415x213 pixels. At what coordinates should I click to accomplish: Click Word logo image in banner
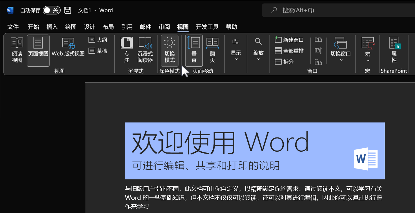click(366, 159)
